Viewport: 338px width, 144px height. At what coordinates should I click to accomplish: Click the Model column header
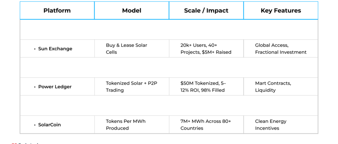pyautogui.click(x=132, y=10)
